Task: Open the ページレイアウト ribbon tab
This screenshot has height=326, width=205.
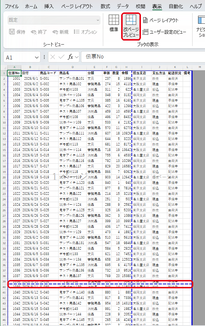Action: (x=77, y=7)
